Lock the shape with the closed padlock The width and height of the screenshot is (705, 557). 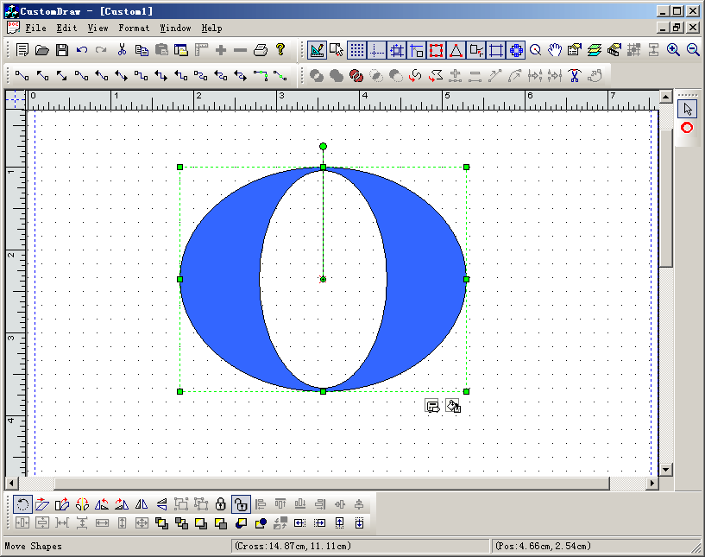[221, 504]
